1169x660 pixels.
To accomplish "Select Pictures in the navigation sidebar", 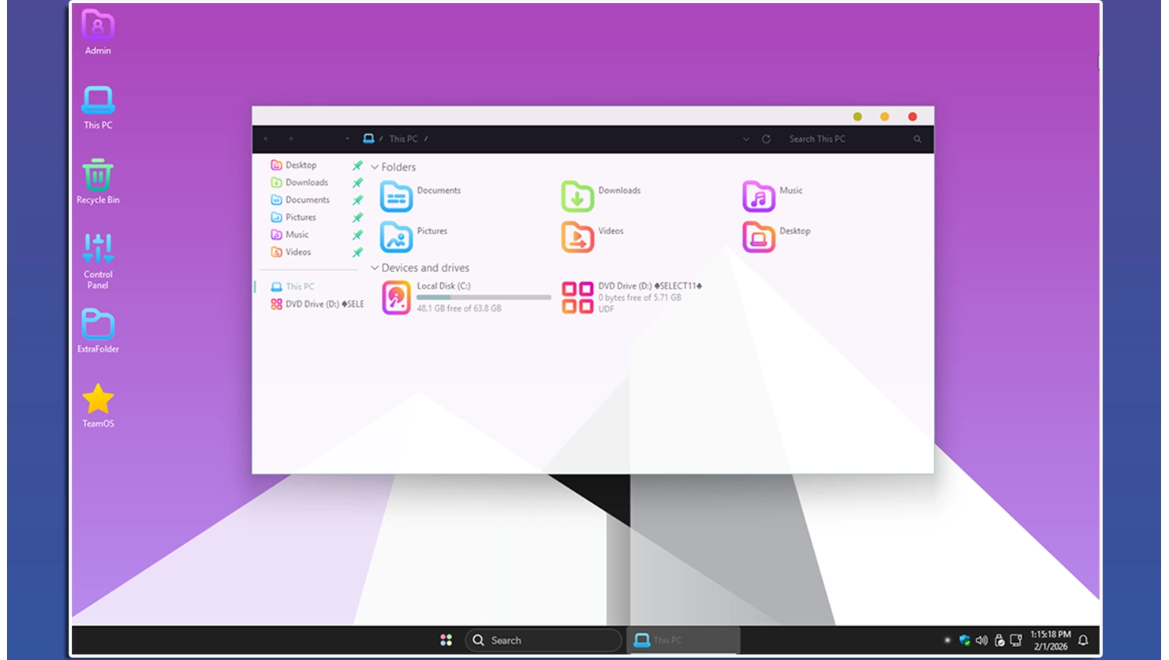I will pos(301,218).
